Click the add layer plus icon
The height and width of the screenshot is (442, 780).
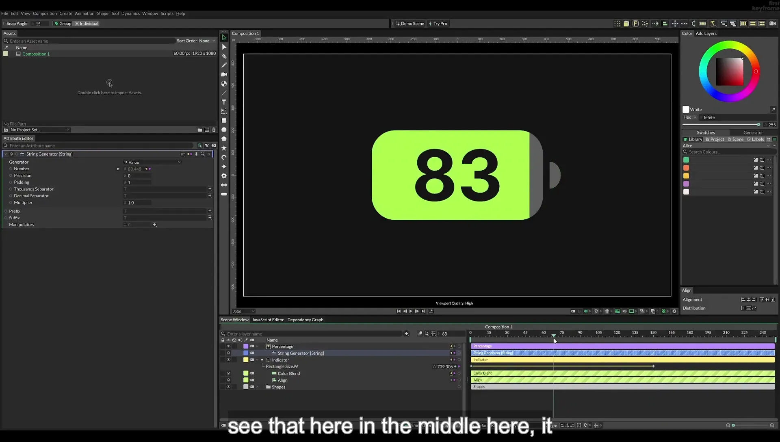pyautogui.click(x=406, y=334)
